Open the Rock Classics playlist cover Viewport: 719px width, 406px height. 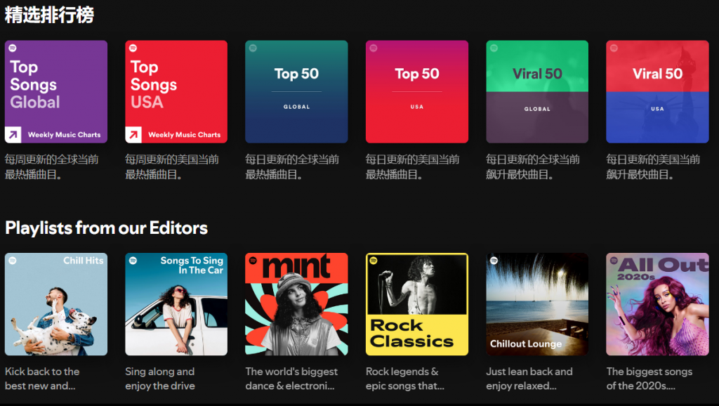pos(417,304)
